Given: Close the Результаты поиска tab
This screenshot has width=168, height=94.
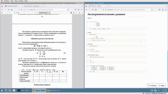Looking at the screenshot, I should coord(22,6).
